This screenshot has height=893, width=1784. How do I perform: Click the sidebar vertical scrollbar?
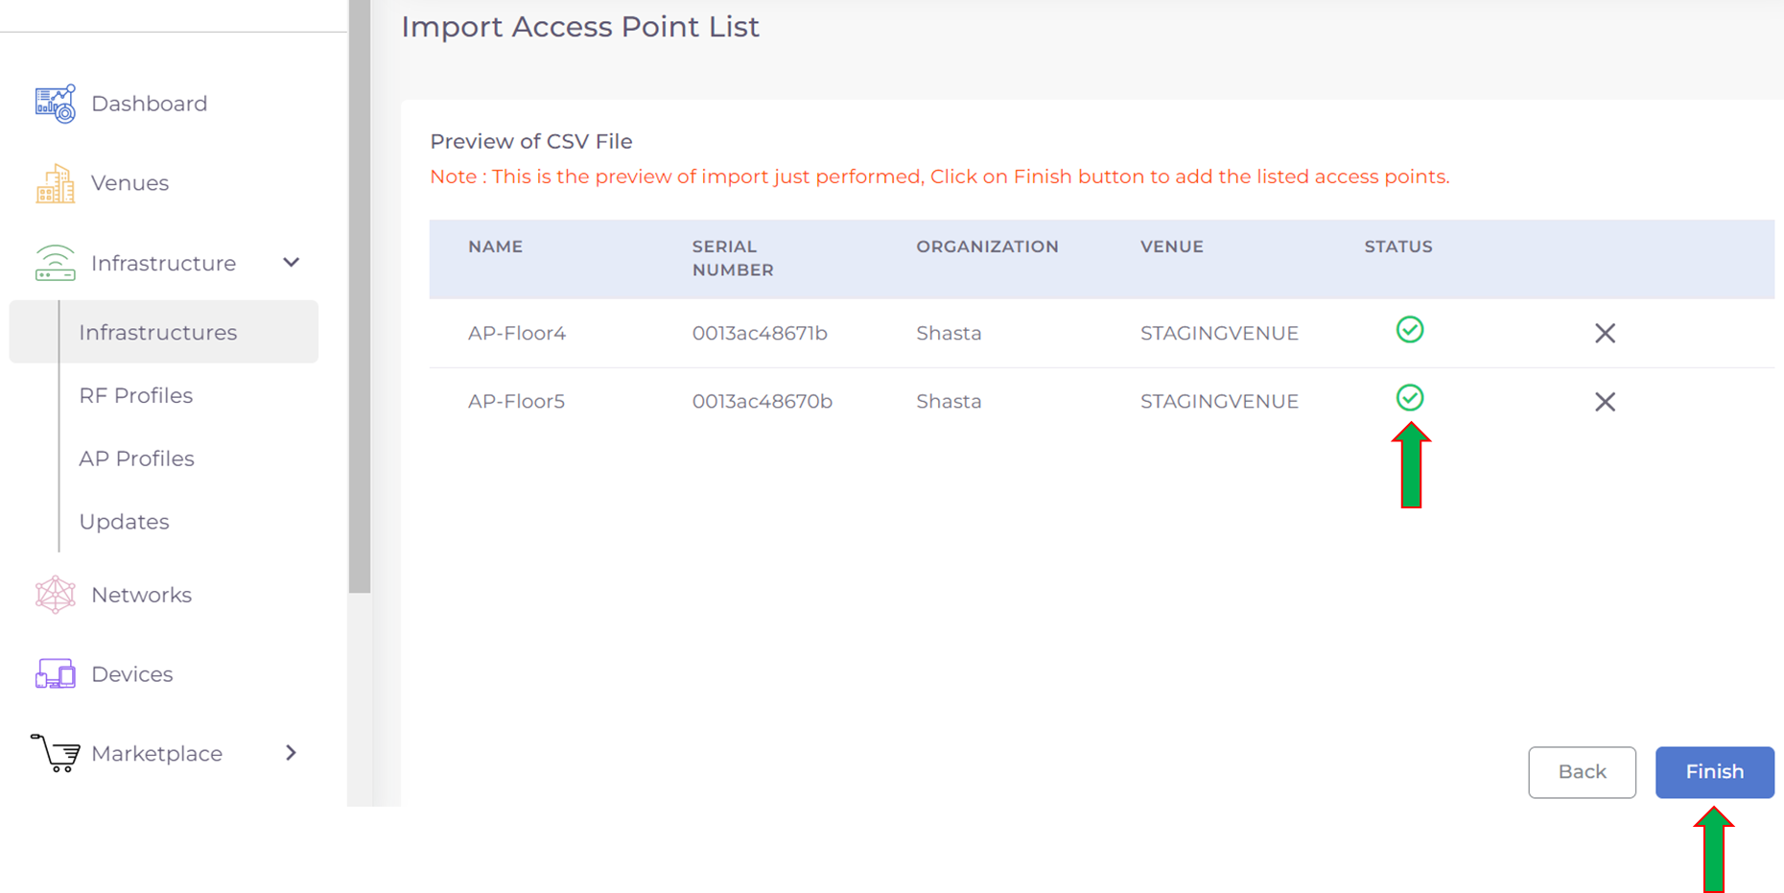click(360, 297)
